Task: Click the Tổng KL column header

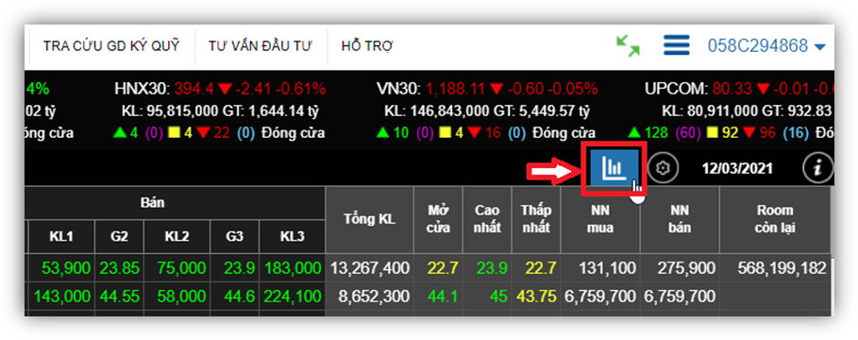Action: point(369,219)
